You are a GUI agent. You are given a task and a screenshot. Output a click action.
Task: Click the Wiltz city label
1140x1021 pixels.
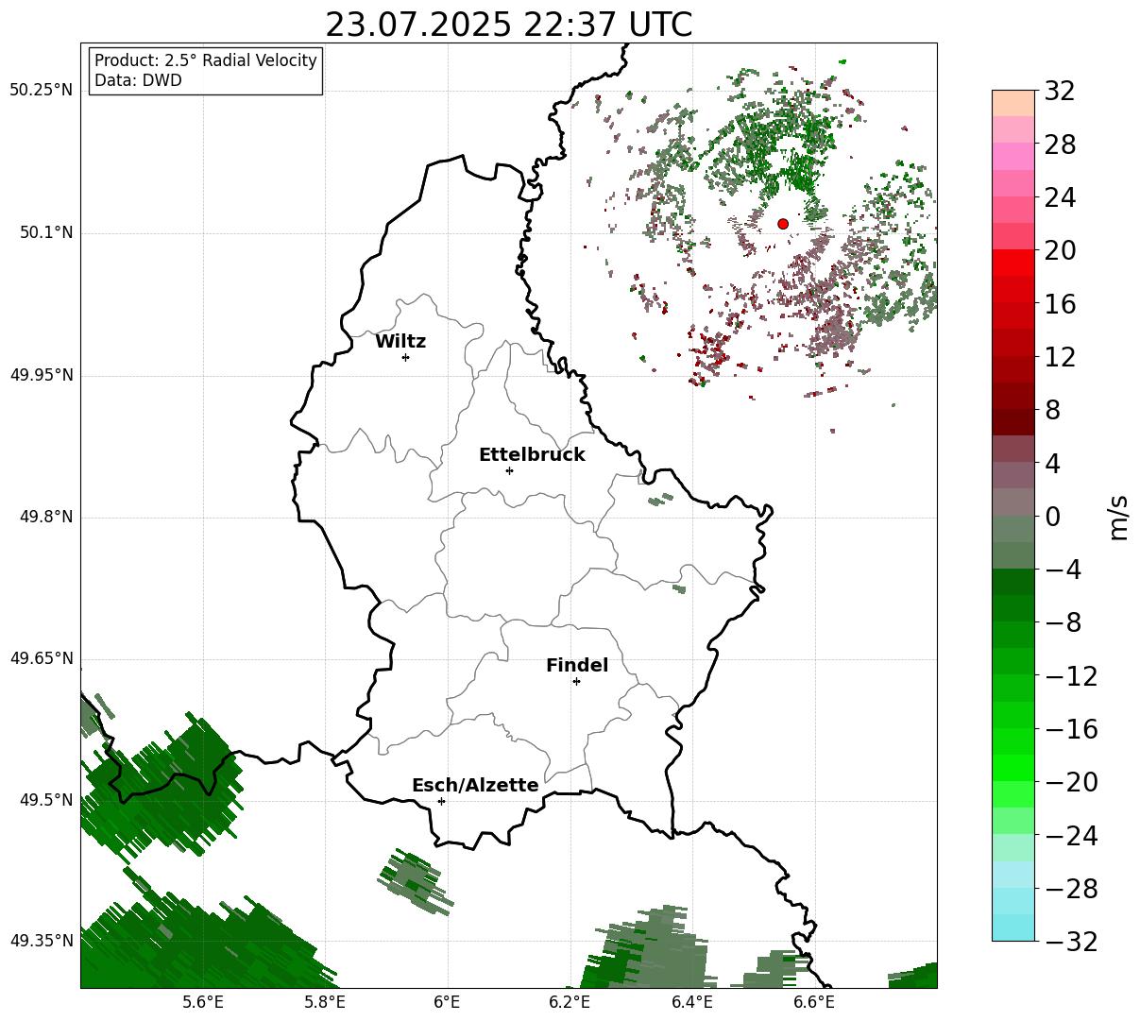coord(400,342)
